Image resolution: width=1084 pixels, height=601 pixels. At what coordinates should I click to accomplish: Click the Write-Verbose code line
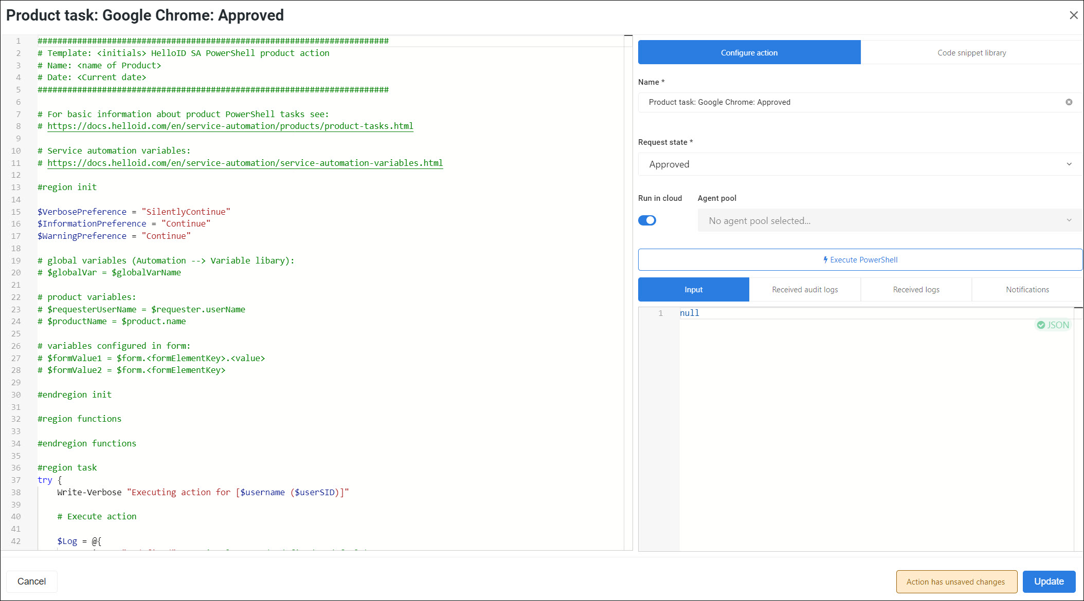tap(203, 493)
